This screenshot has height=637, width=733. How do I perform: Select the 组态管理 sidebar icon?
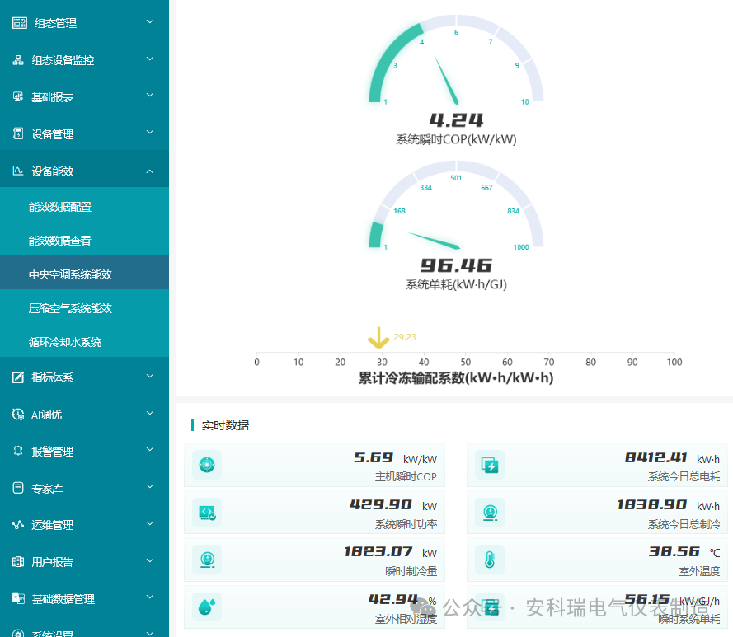tap(18, 23)
